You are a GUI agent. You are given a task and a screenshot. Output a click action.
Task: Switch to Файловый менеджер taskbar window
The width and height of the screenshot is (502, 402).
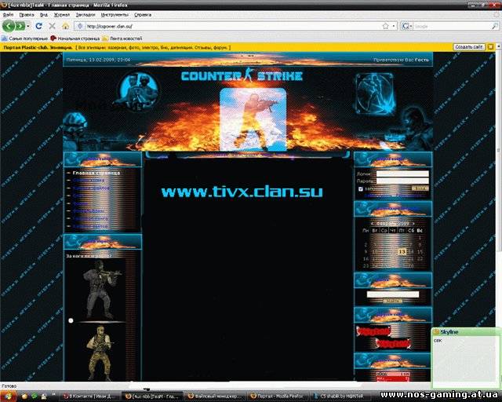point(215,397)
